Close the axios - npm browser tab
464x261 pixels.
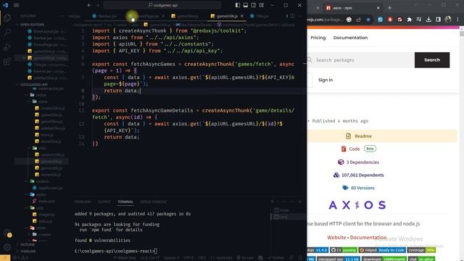[378, 8]
